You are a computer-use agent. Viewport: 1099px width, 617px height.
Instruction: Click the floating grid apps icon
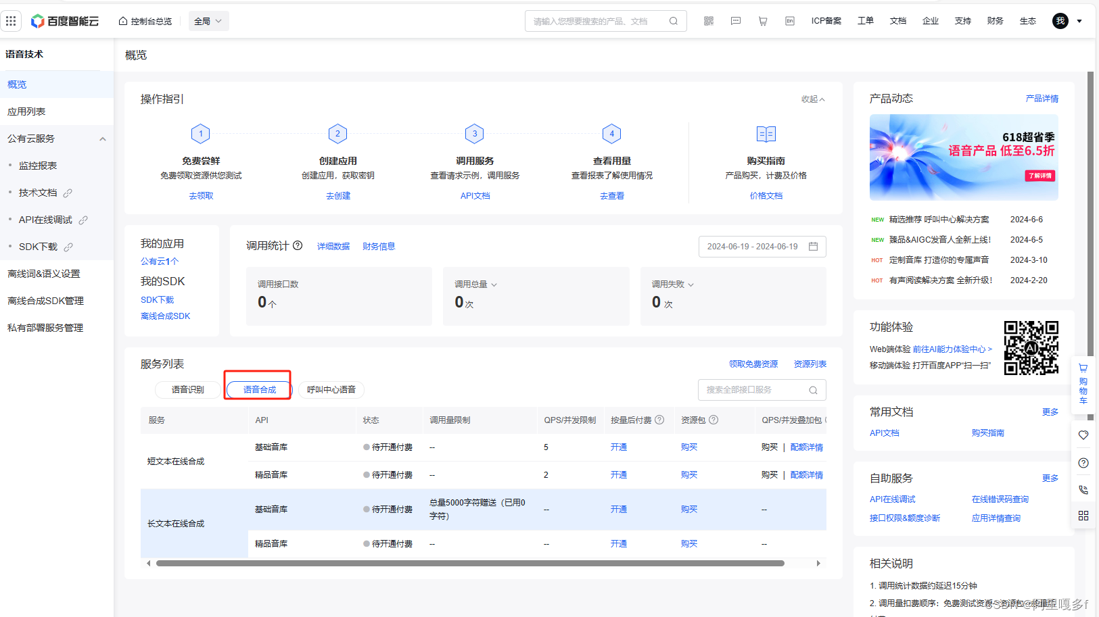pos(1083,516)
